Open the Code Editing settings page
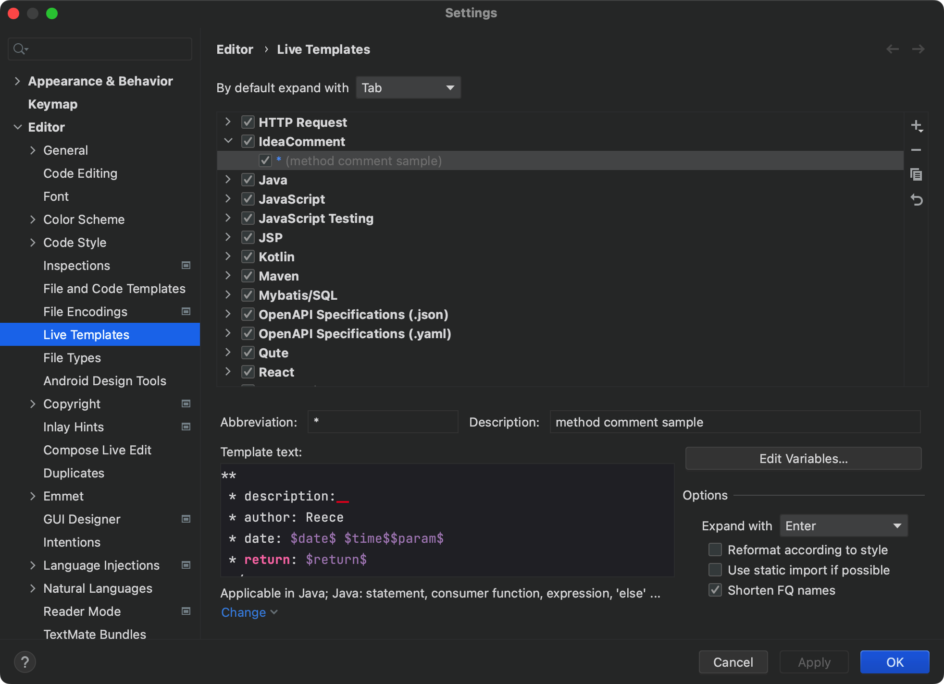Viewport: 944px width, 684px height. [x=80, y=173]
